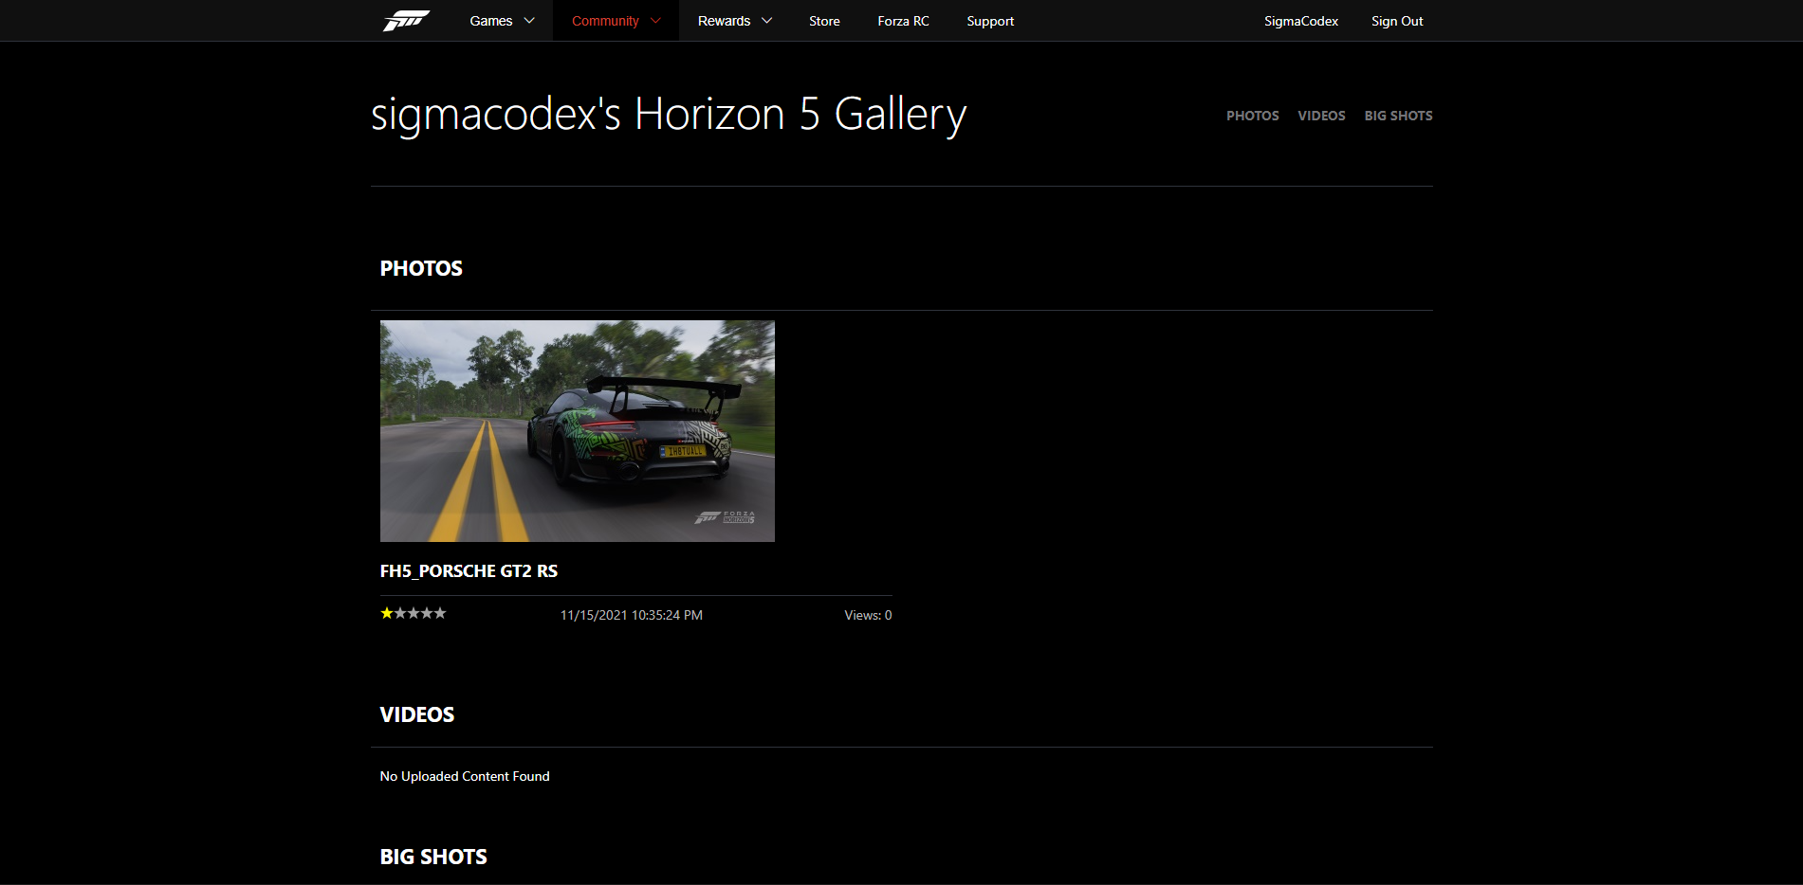1803x885 pixels.
Task: Click the VIDEOS section heading
Action: pyautogui.click(x=417, y=714)
